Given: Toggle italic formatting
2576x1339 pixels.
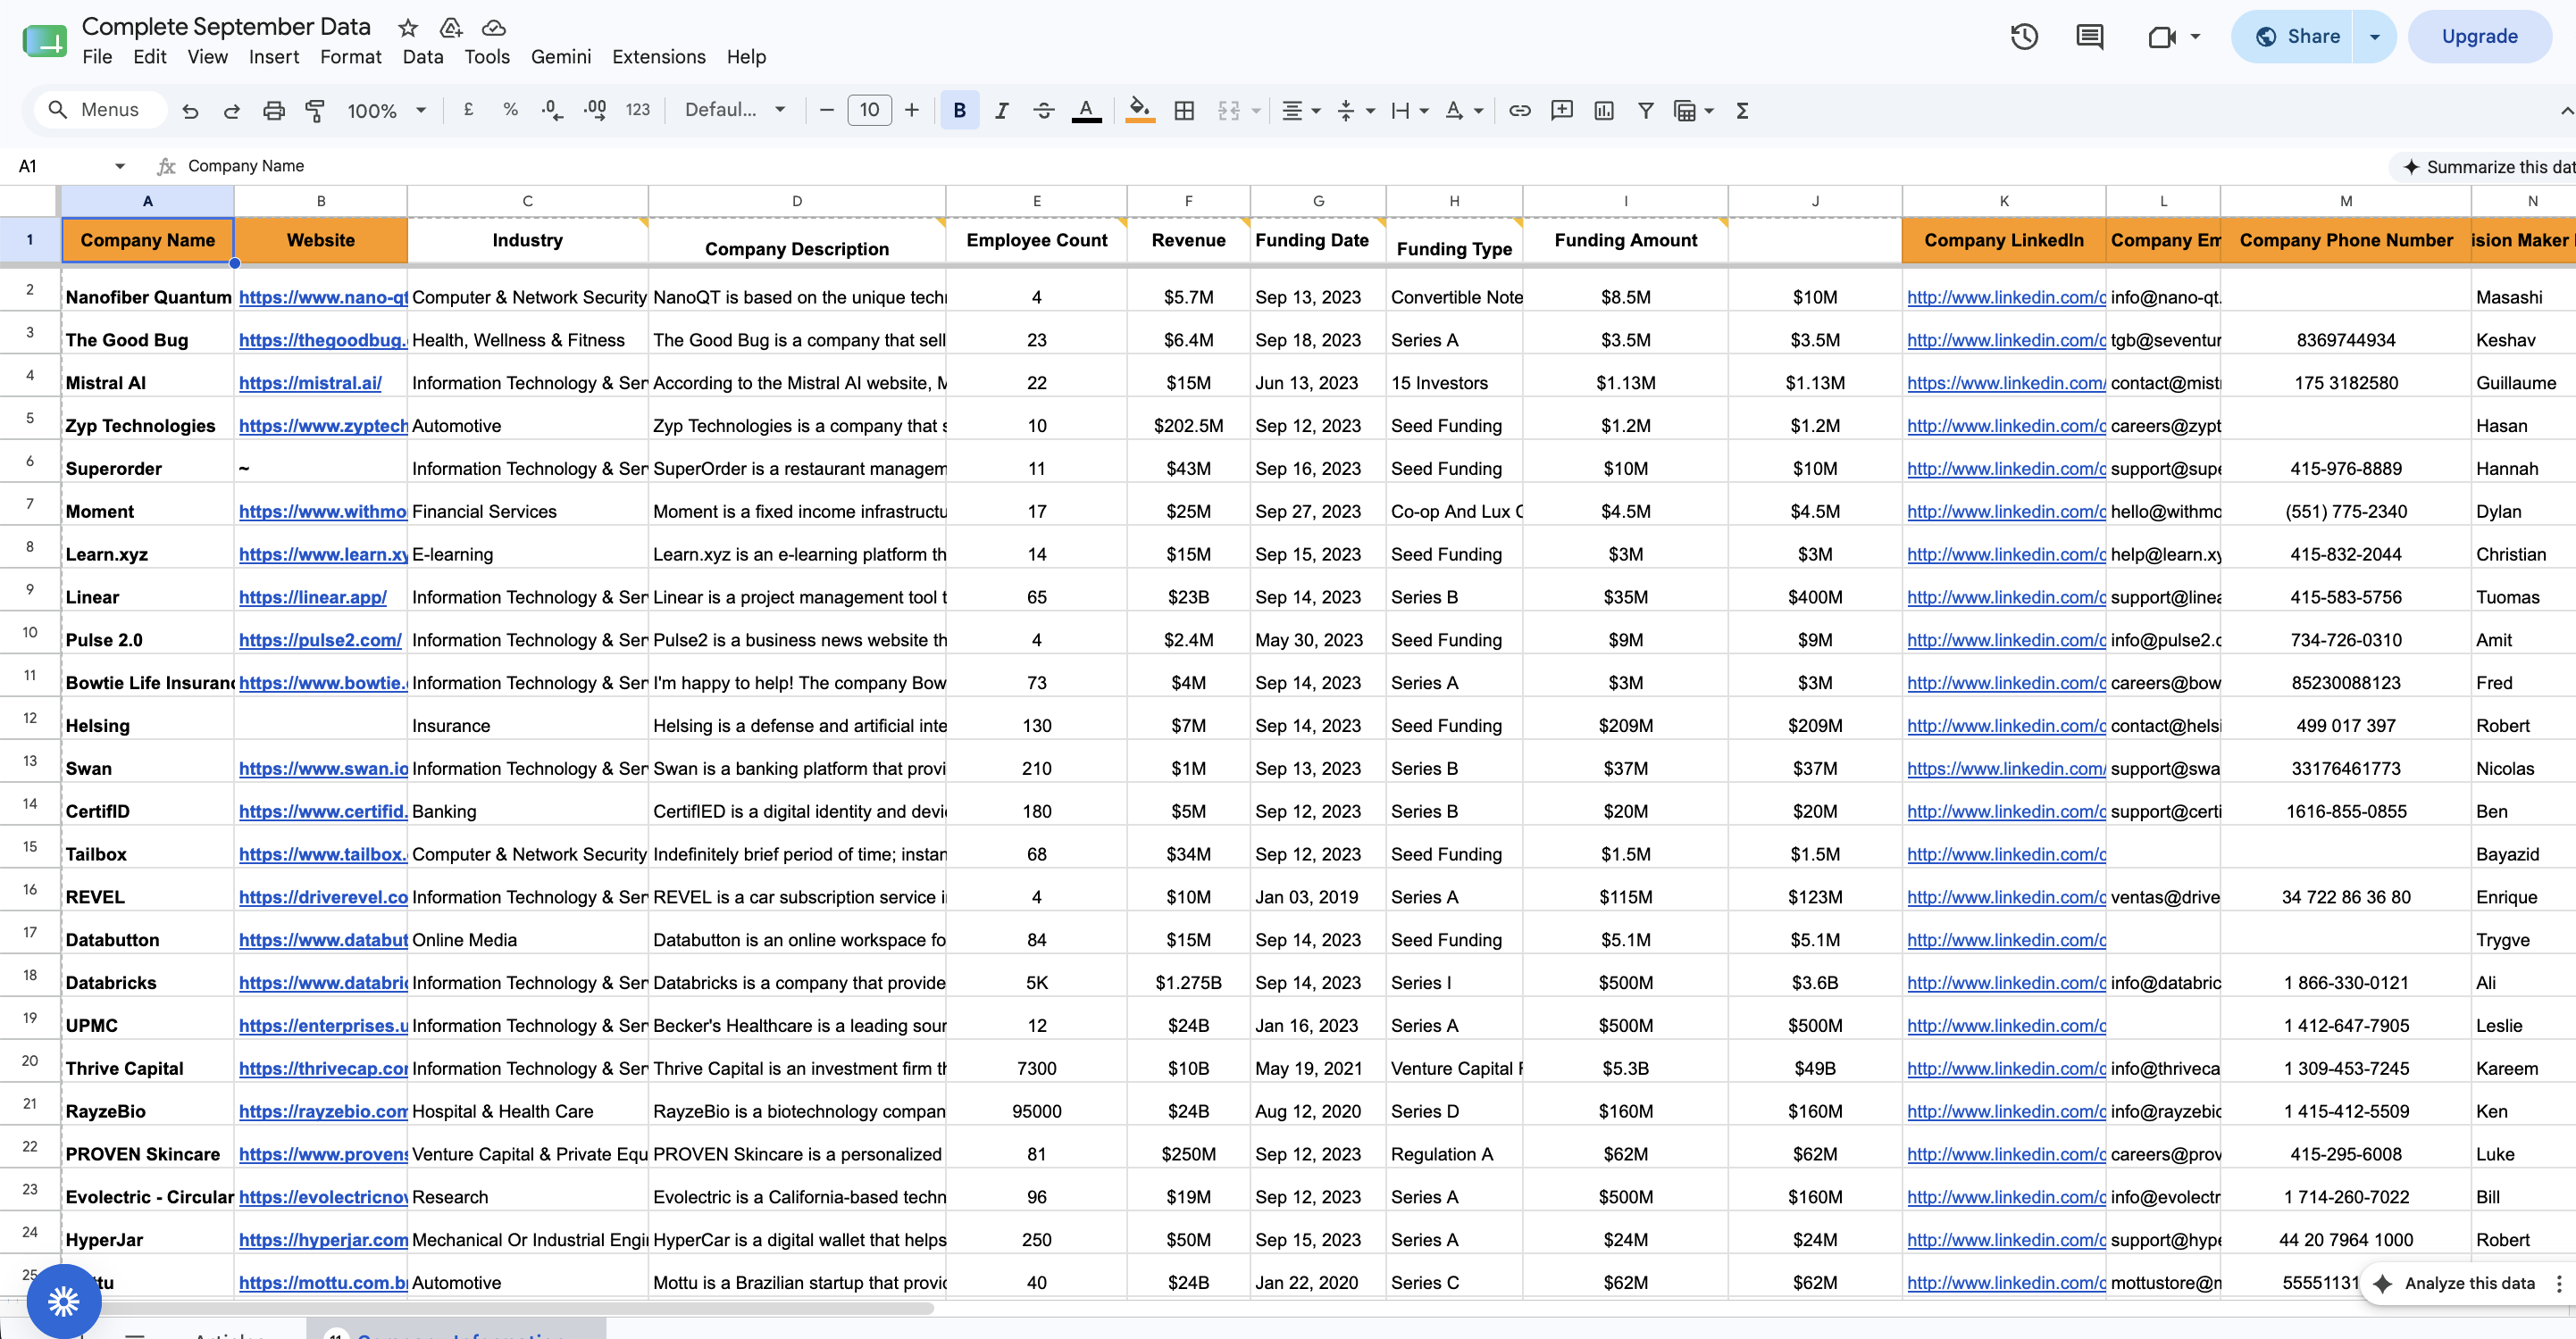Looking at the screenshot, I should pos(1001,110).
